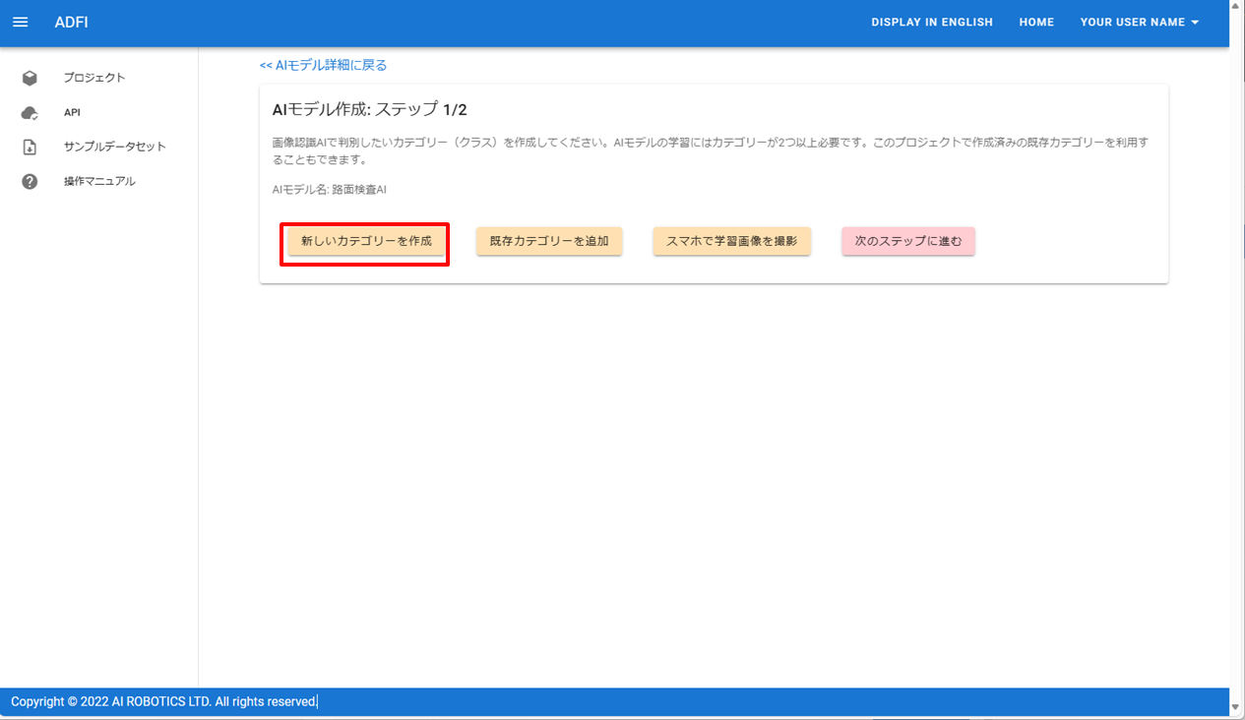Screen dimensions: 1245x720
Task: Open the 操作マニュアル sidebar item
Action: point(98,181)
